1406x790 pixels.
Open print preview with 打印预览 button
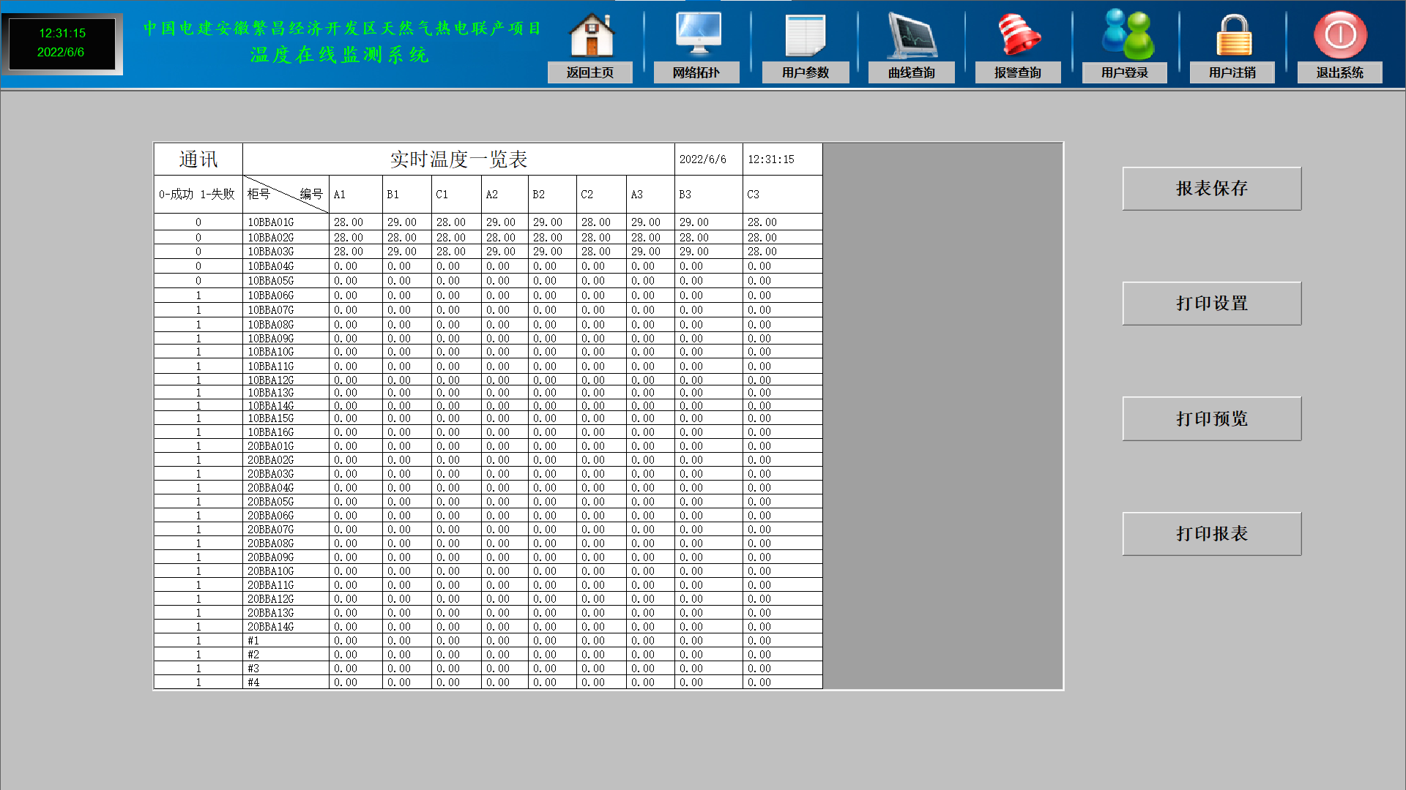(x=1211, y=418)
